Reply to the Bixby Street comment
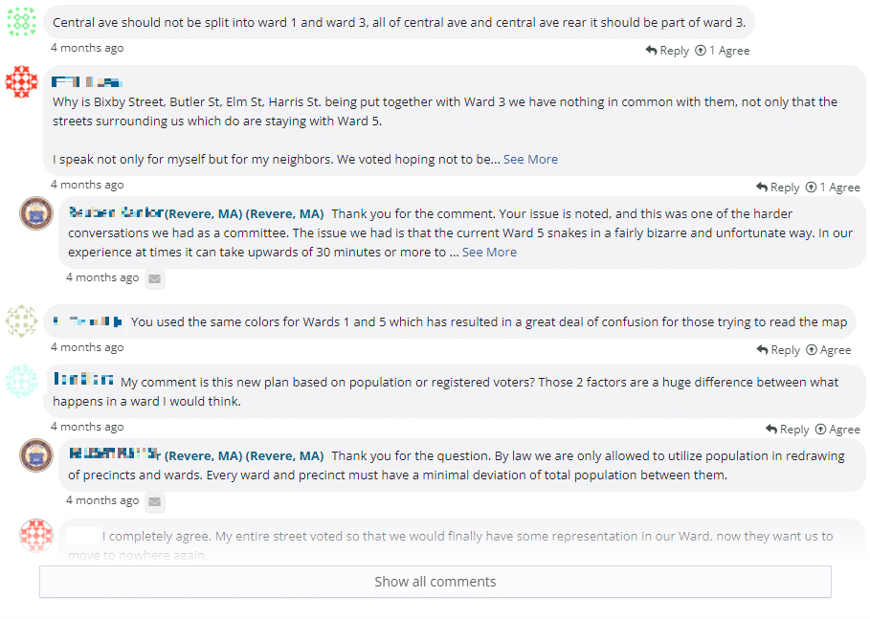Viewport: 870px width, 619px height. 777,188
